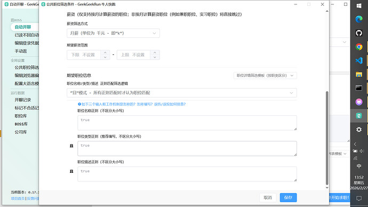Click the 职位类型正则 text area
Viewport: 368px width, 207px height.
[187, 148]
